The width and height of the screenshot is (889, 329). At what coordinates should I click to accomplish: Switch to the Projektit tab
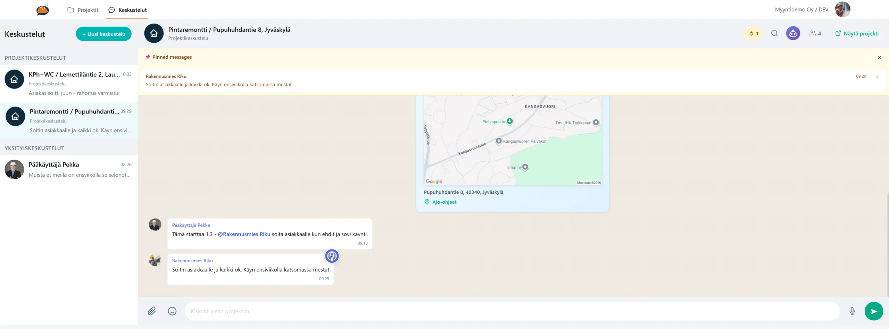click(83, 10)
